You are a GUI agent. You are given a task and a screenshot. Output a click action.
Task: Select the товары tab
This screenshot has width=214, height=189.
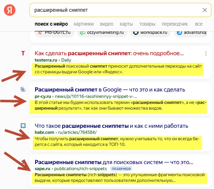click(x=147, y=24)
